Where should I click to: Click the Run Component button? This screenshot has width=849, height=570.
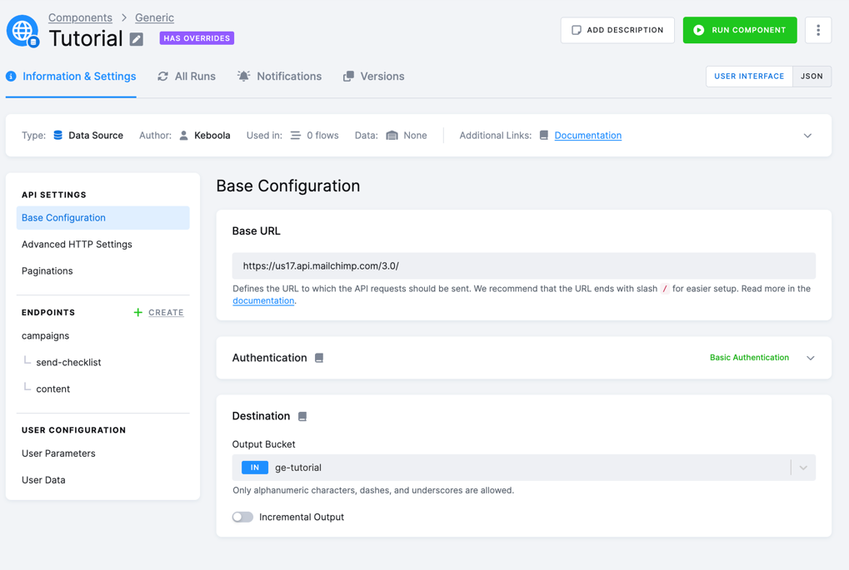(740, 30)
